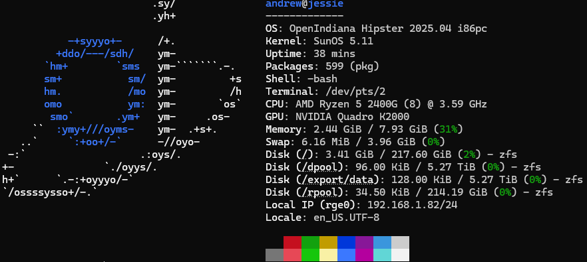The image size is (587, 262).
Task: Click the '599 (pkg)' packages value
Action: coord(352,66)
